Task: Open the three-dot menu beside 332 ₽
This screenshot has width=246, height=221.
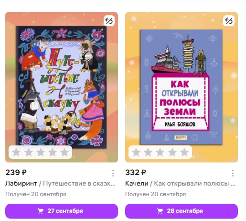Action: [233, 173]
